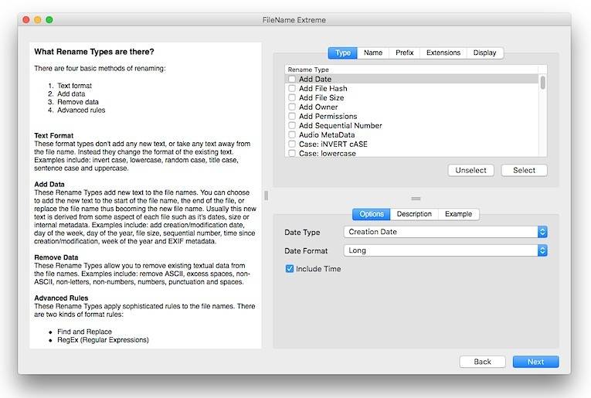Click the Select button
This screenshot has height=398, width=591.
pyautogui.click(x=524, y=170)
